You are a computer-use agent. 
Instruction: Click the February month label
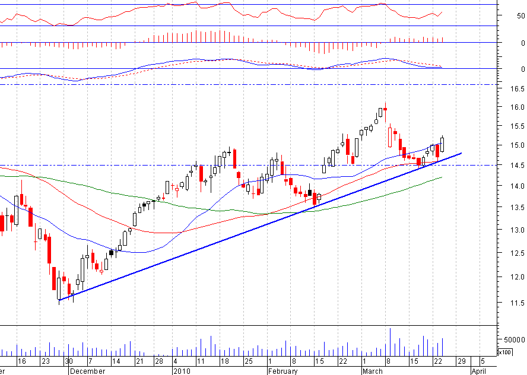283,371
